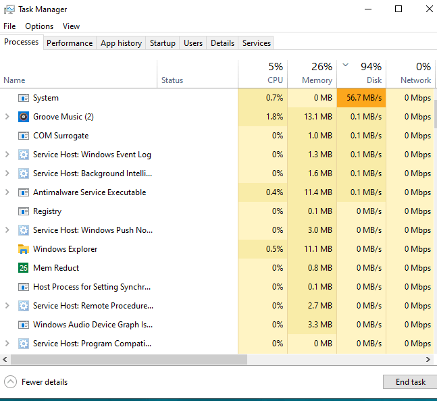
Task: Click the Windows Event Log gear icon
Action: 24,155
